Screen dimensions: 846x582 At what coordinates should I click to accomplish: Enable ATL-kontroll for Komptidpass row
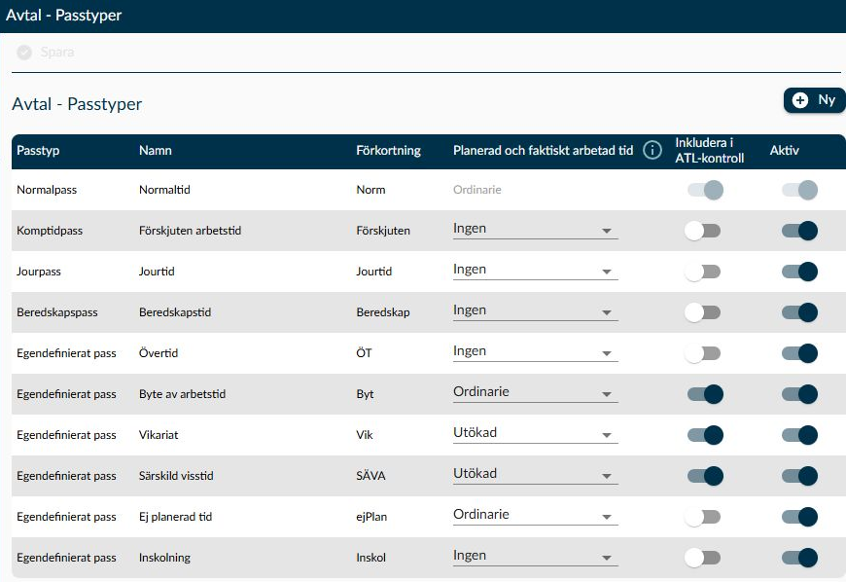point(702,231)
